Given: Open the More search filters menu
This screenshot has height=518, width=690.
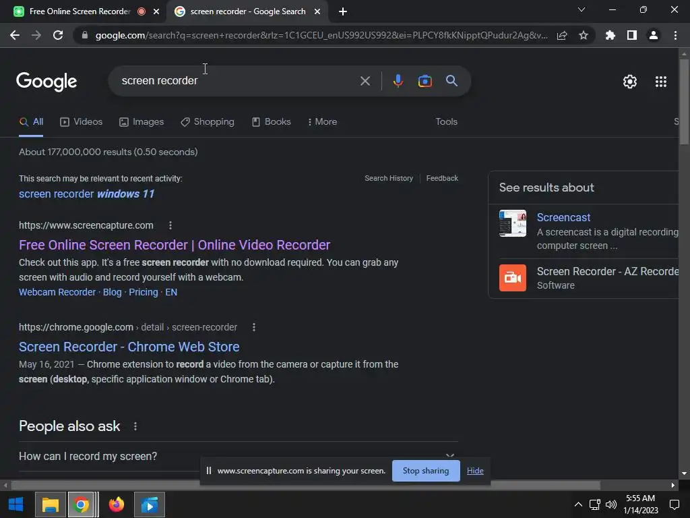Looking at the screenshot, I should coord(323,122).
